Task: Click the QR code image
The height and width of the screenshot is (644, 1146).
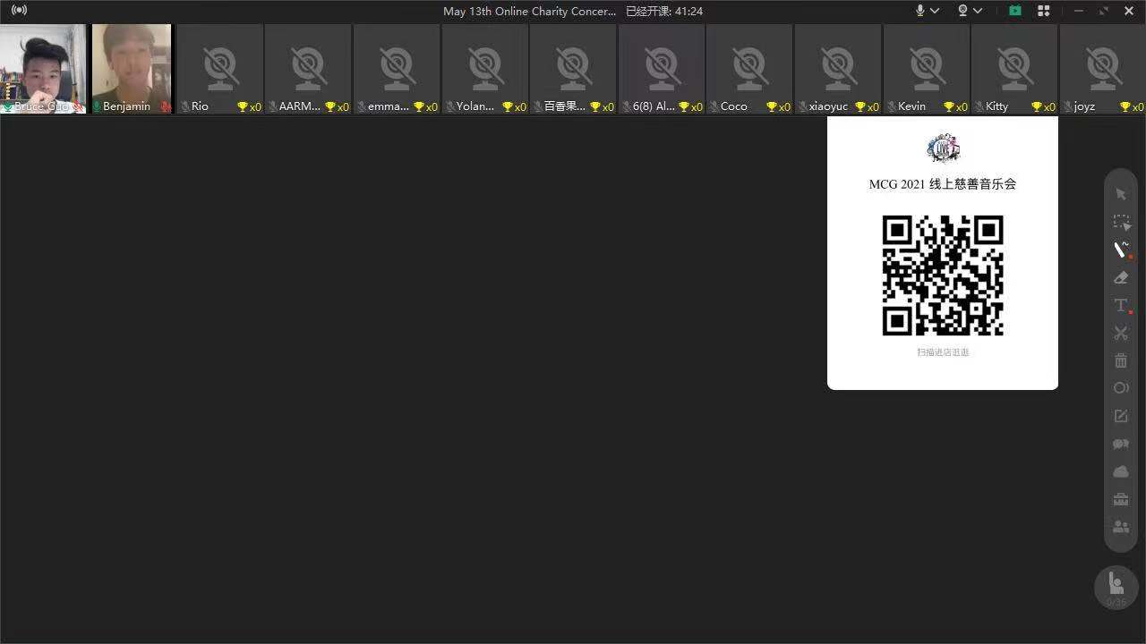Action: 943,275
